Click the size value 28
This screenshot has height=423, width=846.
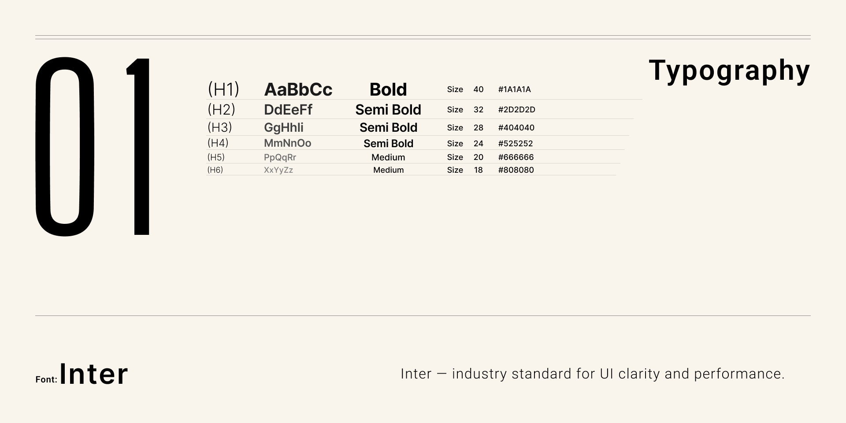pyautogui.click(x=479, y=128)
